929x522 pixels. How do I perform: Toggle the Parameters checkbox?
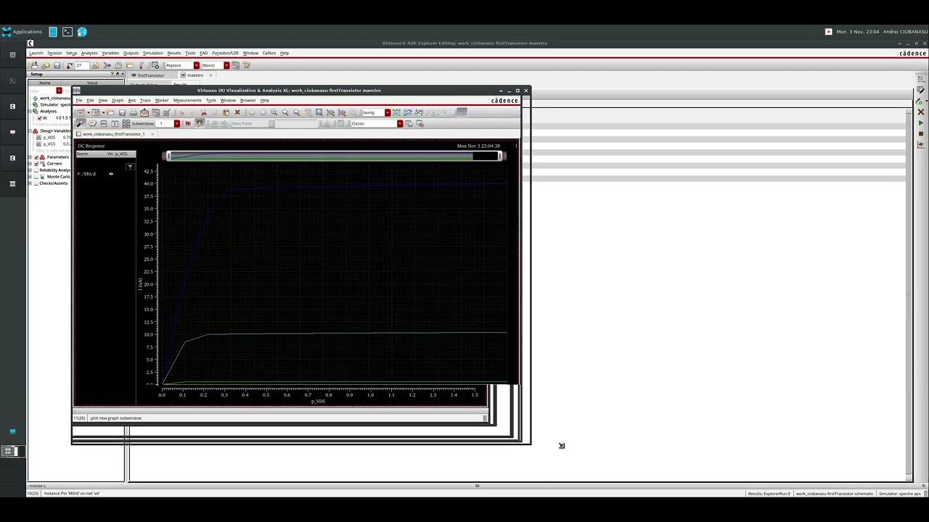click(x=36, y=157)
